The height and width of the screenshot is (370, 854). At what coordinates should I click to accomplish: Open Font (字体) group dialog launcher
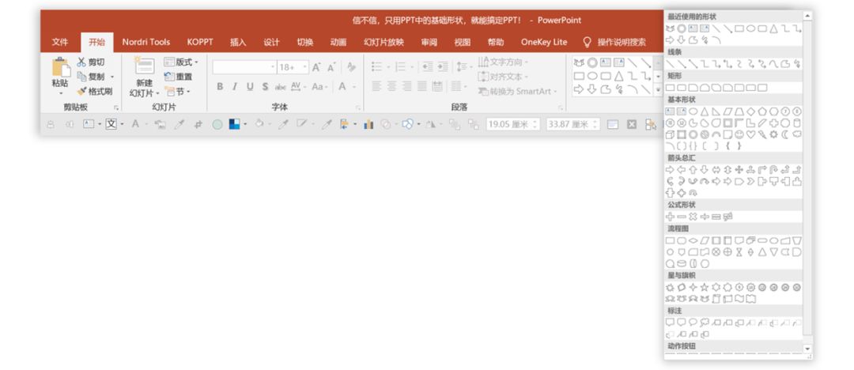pyautogui.click(x=358, y=108)
